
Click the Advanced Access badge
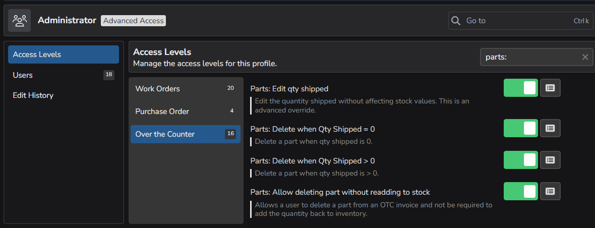[133, 21]
